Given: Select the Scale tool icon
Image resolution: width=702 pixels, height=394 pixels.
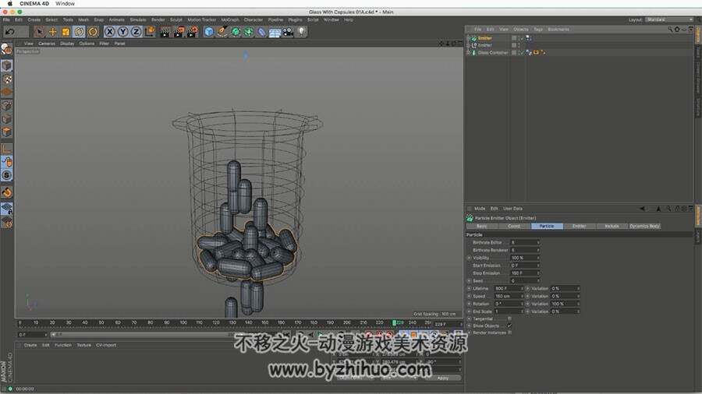Looking at the screenshot, I should [x=66, y=32].
